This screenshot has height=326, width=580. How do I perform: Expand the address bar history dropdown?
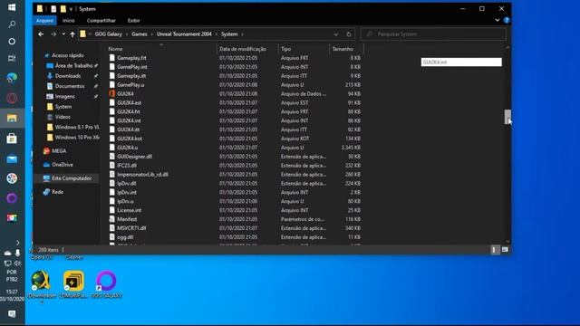tap(336, 34)
